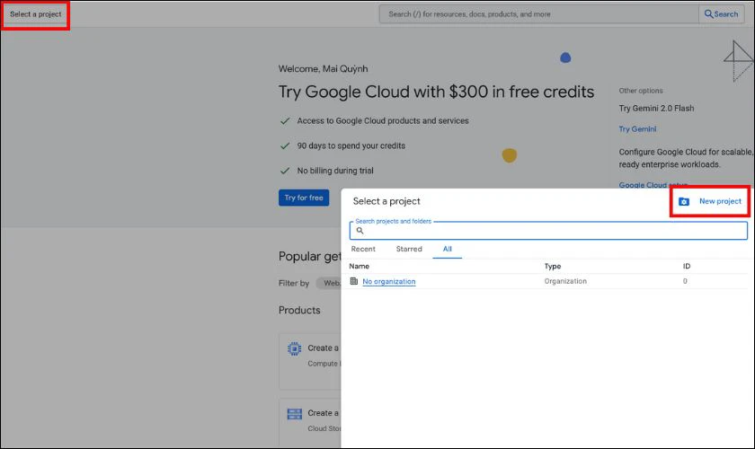Switch to the Recent tab
Image resolution: width=755 pixels, height=449 pixels.
pos(363,249)
